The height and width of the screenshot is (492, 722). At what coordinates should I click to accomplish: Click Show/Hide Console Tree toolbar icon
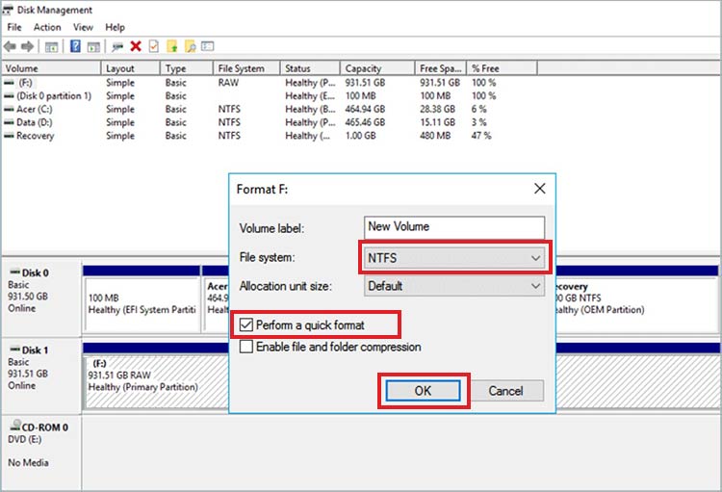[x=51, y=46]
